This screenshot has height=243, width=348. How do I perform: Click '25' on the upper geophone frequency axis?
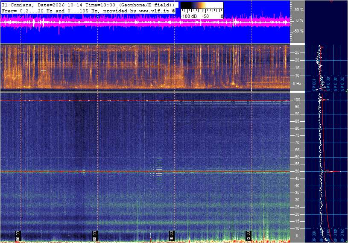tap(297, 53)
